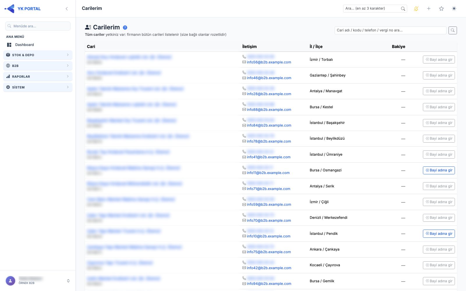Viewport: 466px width, 291px height.
Task: Click the STOK & DEPO box icon
Action: (8, 55)
